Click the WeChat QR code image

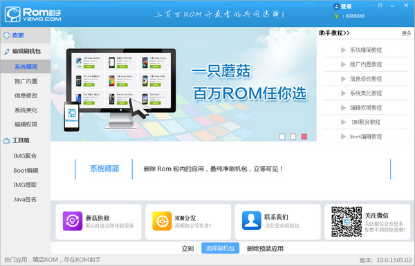[347, 222]
